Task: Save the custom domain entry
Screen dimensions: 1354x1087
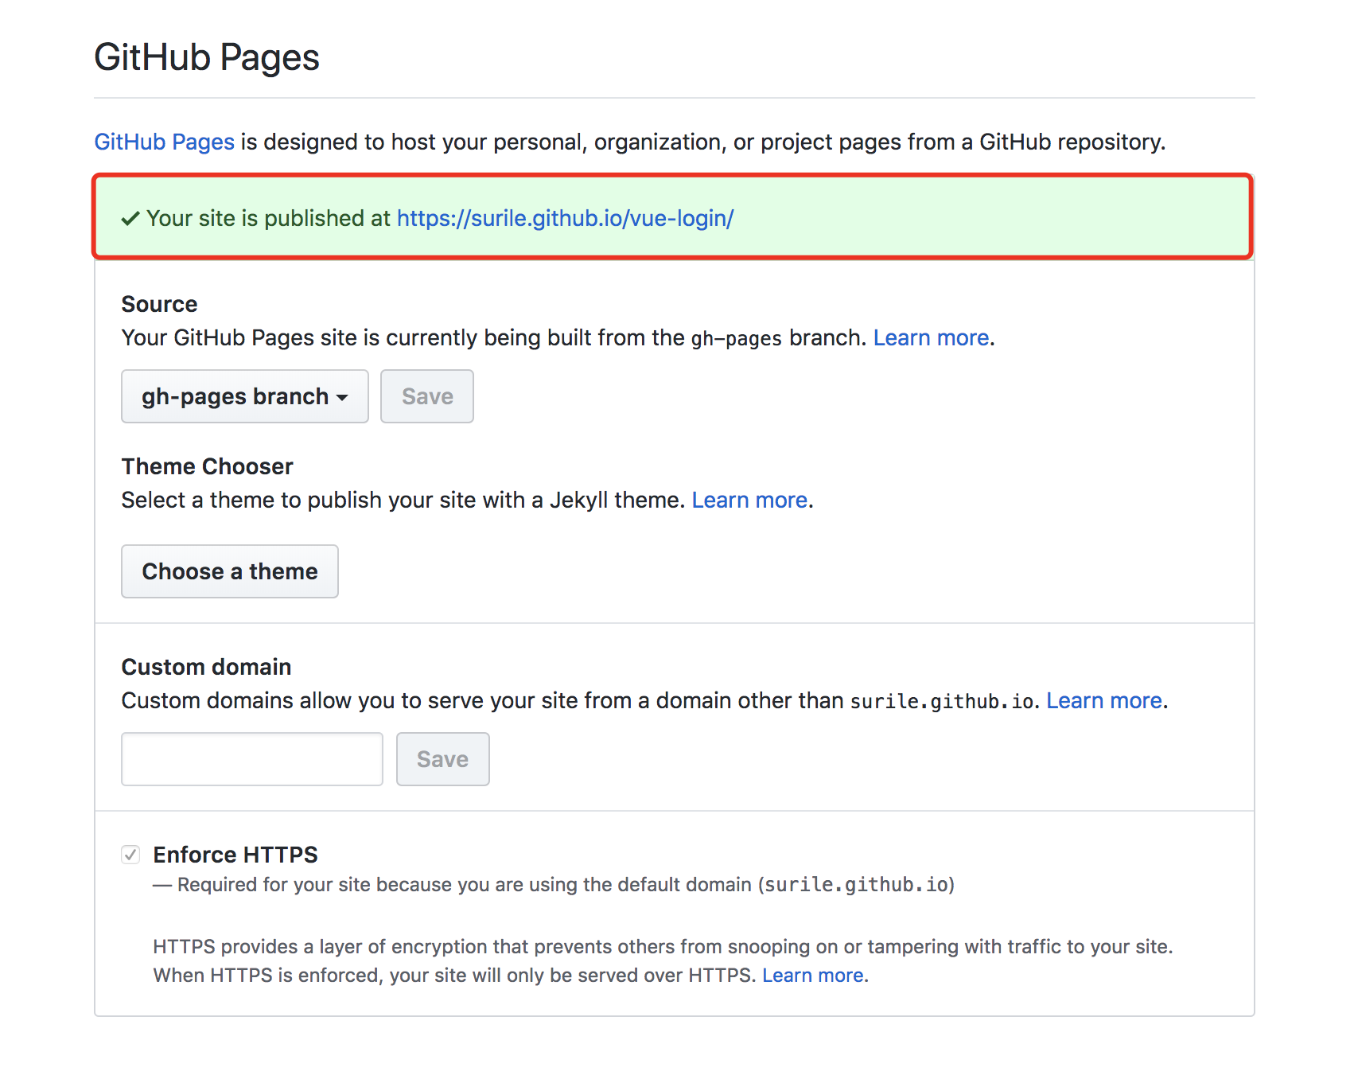Action: click(x=442, y=758)
